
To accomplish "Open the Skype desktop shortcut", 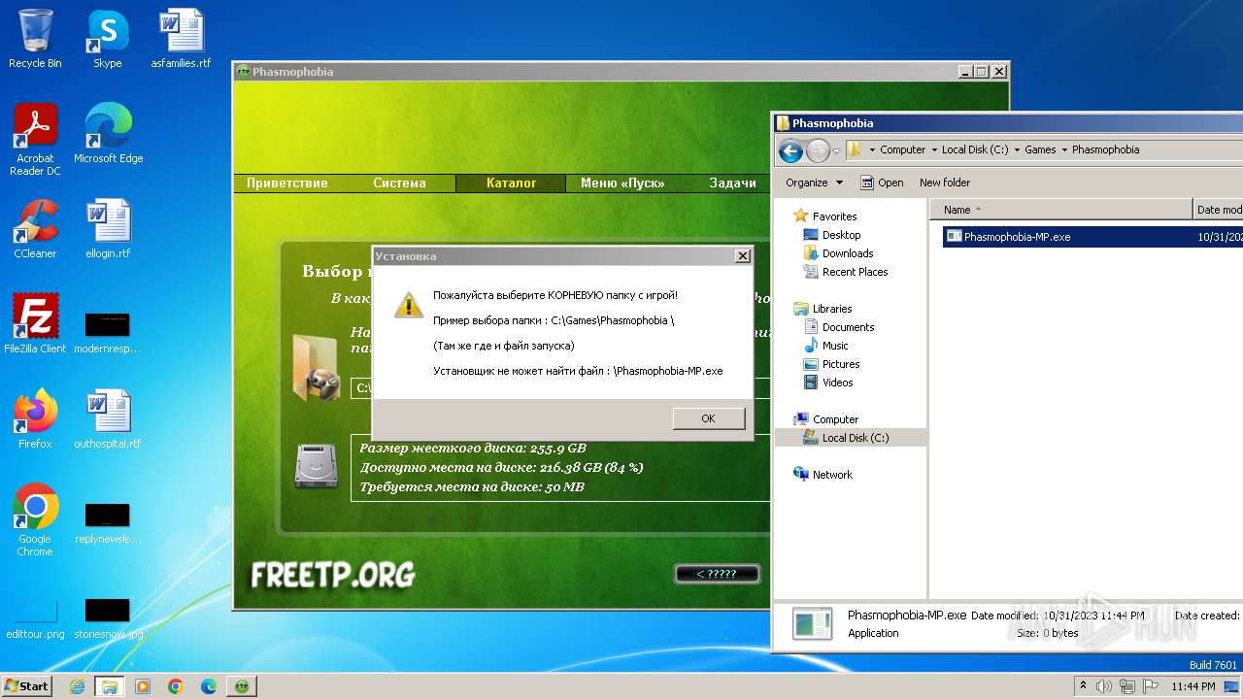I will pos(107,39).
